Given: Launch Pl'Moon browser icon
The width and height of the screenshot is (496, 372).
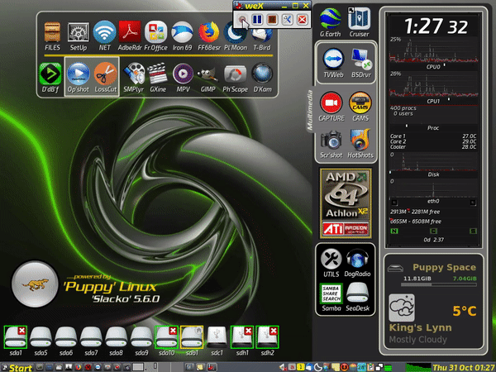Looking at the screenshot, I should 235,34.
